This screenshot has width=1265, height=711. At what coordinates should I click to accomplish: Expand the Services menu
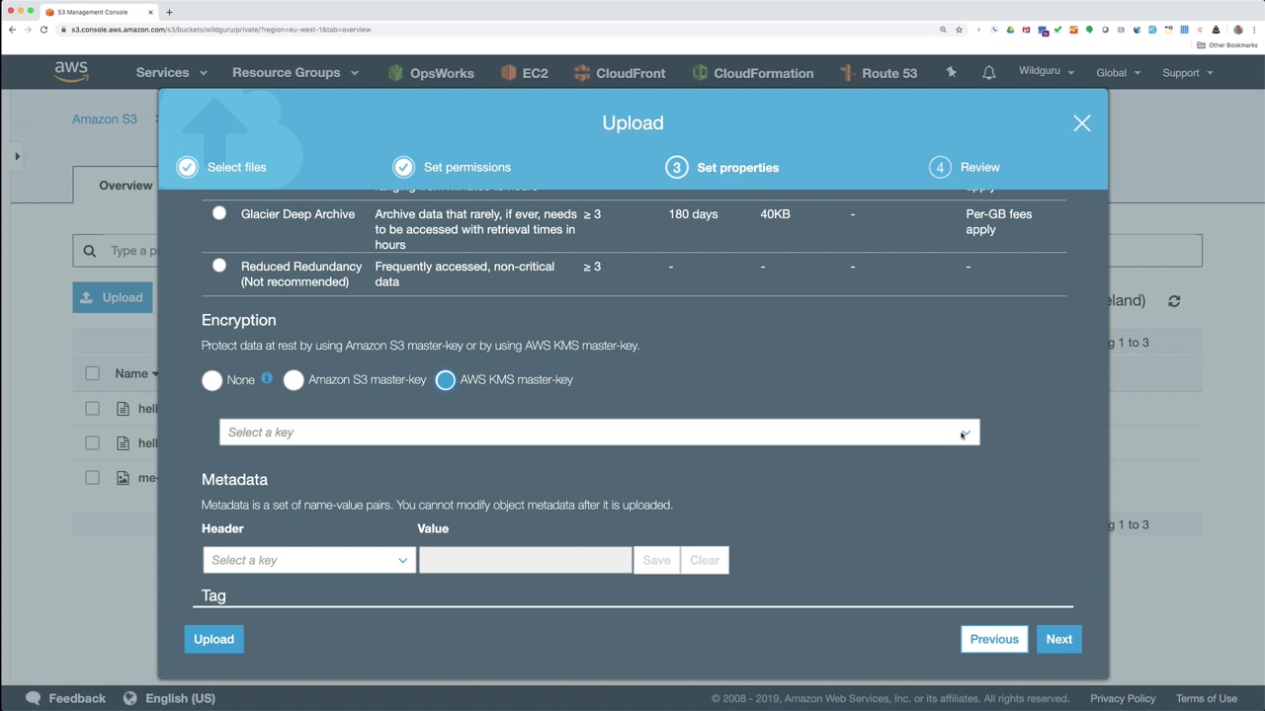point(172,73)
